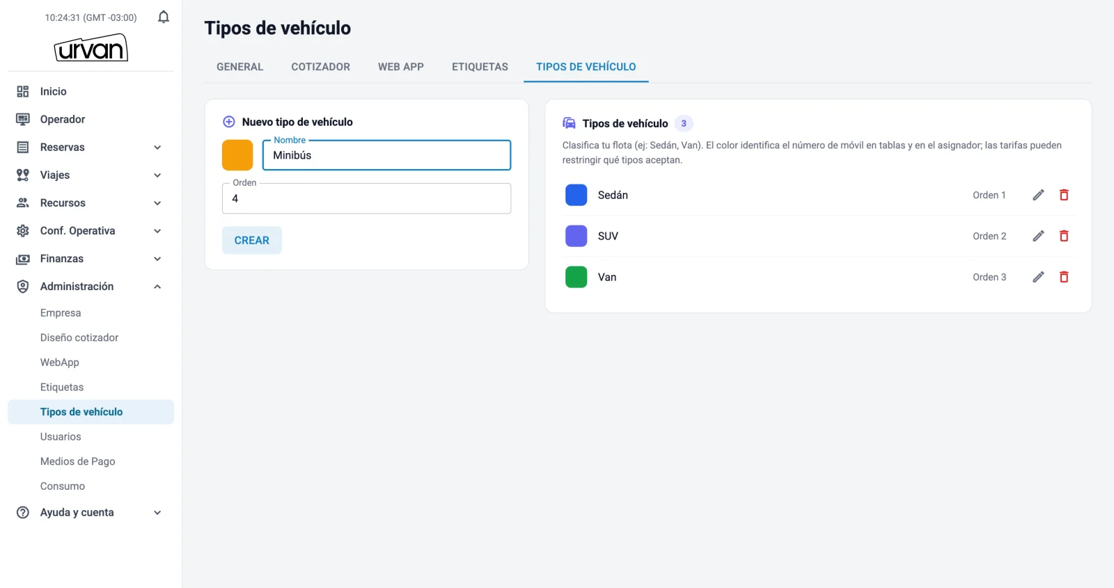Open Medios de Pago
The height and width of the screenshot is (588, 1114).
pyautogui.click(x=78, y=461)
